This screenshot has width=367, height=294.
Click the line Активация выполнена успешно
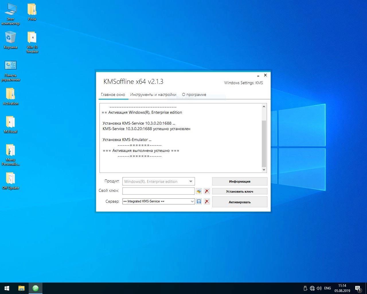141,151
